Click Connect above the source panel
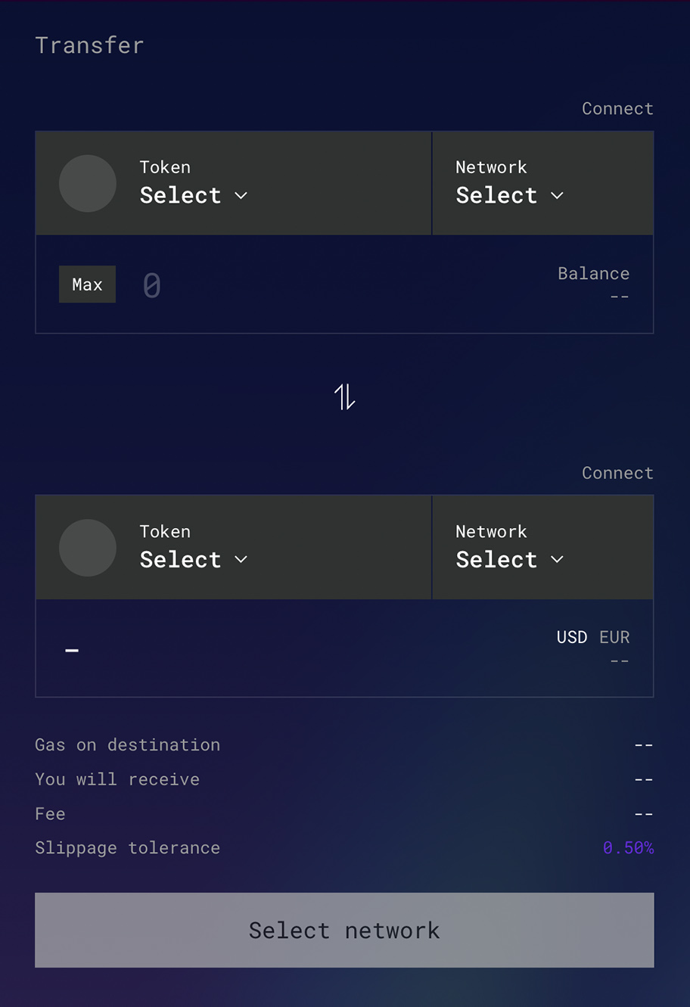 coord(617,108)
